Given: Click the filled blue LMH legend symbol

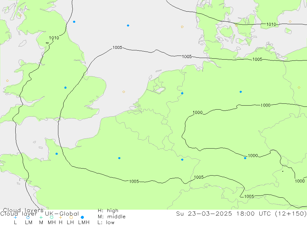Looking at the screenshot, I should (x=82, y=217).
